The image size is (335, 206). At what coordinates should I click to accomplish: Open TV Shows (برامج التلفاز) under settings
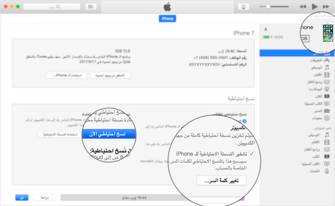tap(318, 82)
